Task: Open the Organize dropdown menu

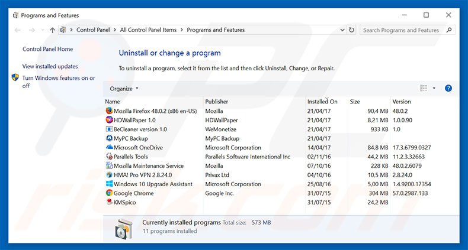Action: (x=124, y=89)
